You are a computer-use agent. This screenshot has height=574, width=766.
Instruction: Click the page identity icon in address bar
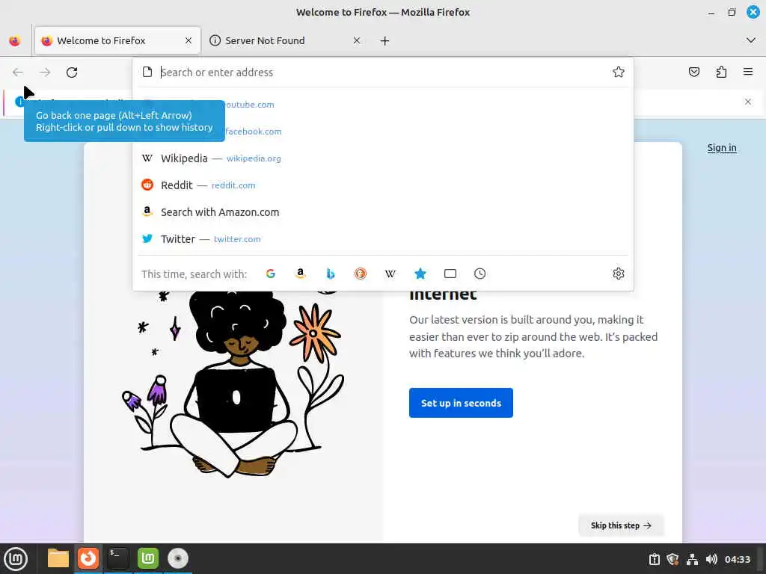click(x=147, y=72)
